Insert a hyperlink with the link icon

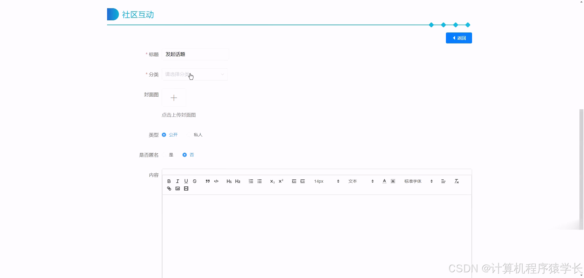coord(169,188)
